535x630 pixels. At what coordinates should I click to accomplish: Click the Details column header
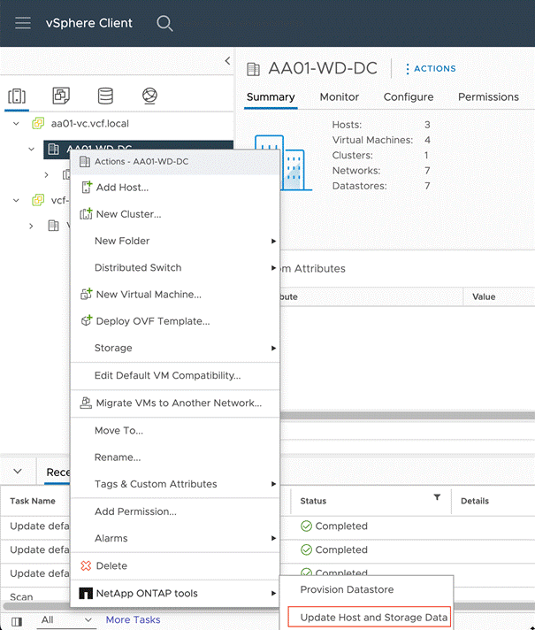tap(475, 501)
